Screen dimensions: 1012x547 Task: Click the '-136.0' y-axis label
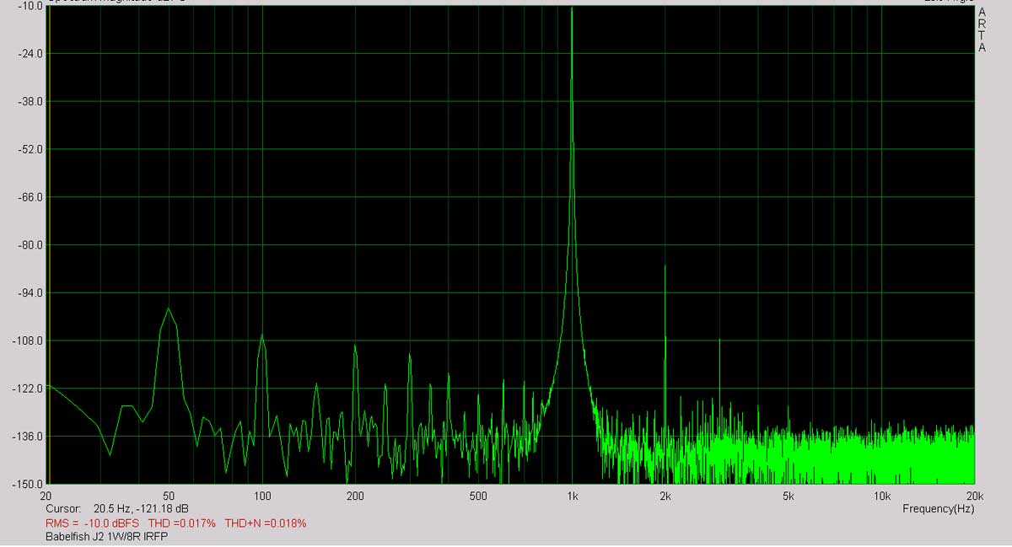pyautogui.click(x=28, y=437)
